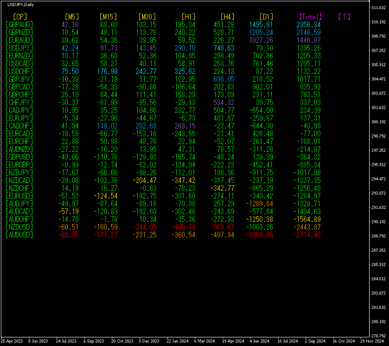Viewport: 389px width, 346px height.
Task: Click the [CADCHF] pair label
Action: [x=19, y=126]
